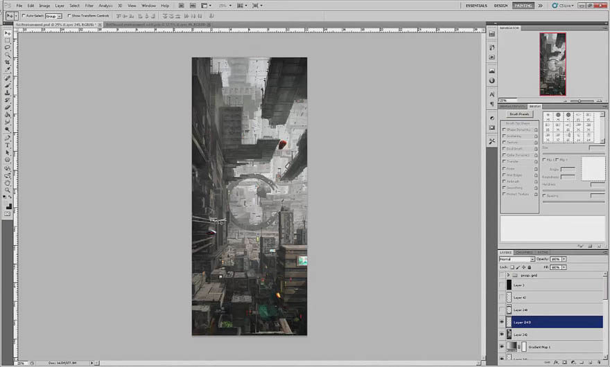This screenshot has width=610, height=367.
Task: Open the Layer menu
Action: coord(60,6)
